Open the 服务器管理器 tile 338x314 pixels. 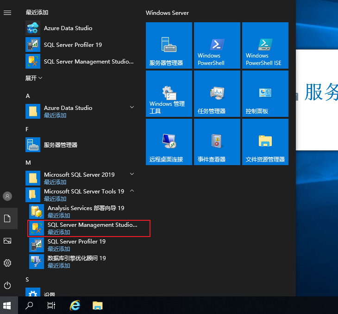point(169,45)
